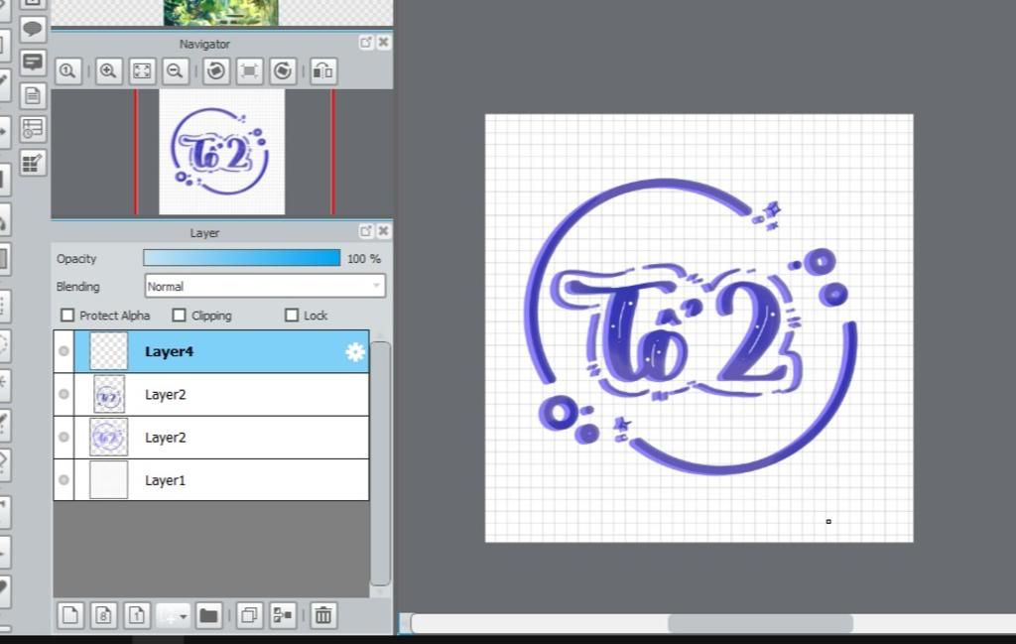Reset canvas rotation in Navigator
Viewport: 1016px width, 644px height.
(249, 70)
